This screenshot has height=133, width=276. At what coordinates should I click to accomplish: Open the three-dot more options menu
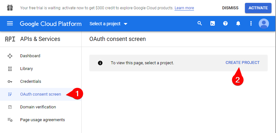pos(251,24)
